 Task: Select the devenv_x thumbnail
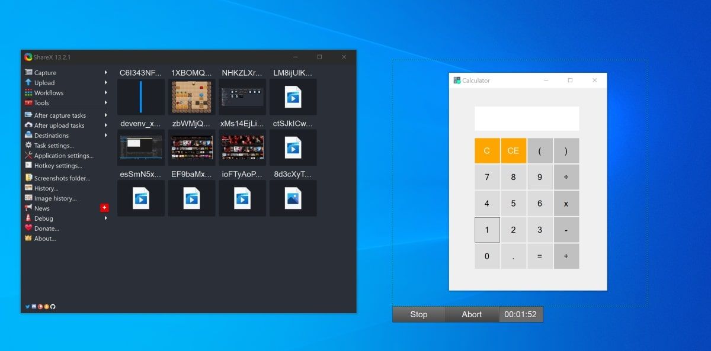pos(141,148)
